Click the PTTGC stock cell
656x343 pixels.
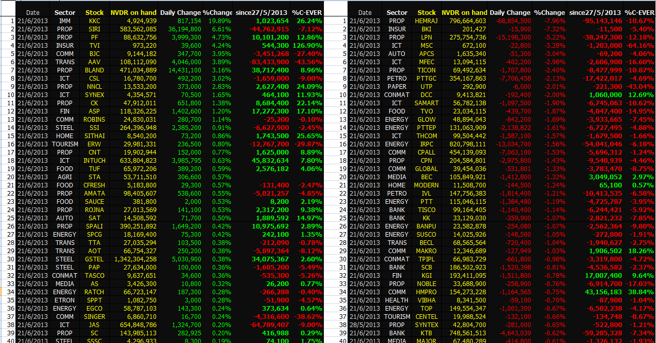(426, 79)
